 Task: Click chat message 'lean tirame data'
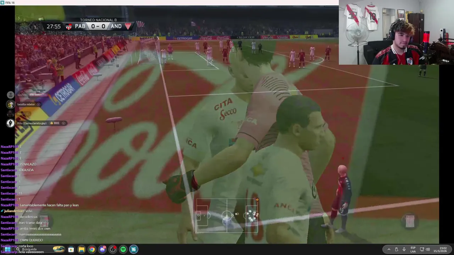click(30, 223)
